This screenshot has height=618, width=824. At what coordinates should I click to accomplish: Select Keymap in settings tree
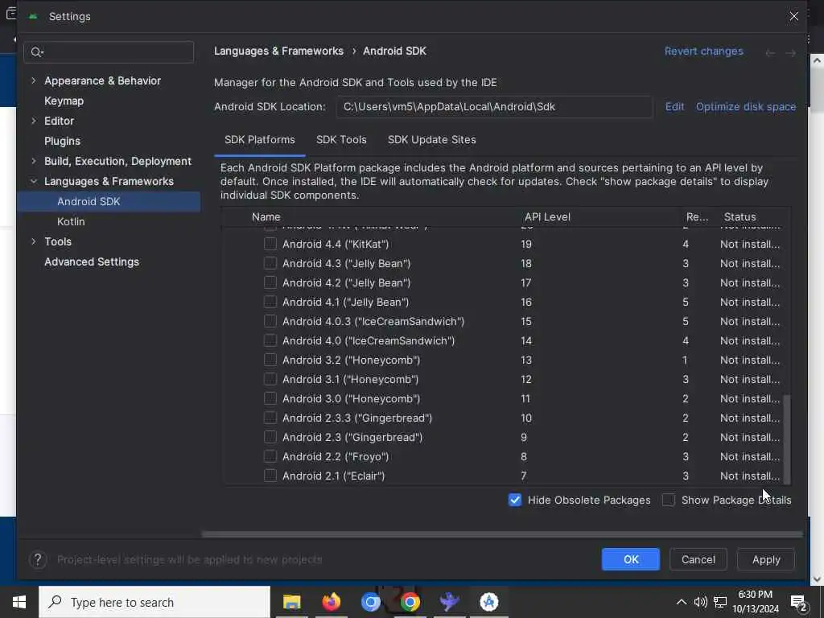pyautogui.click(x=64, y=101)
